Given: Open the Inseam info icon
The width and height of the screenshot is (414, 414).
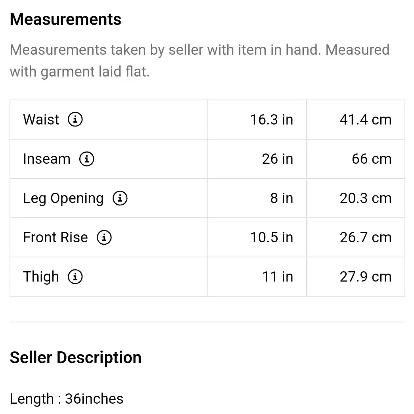Looking at the screenshot, I should pyautogui.click(x=86, y=159).
